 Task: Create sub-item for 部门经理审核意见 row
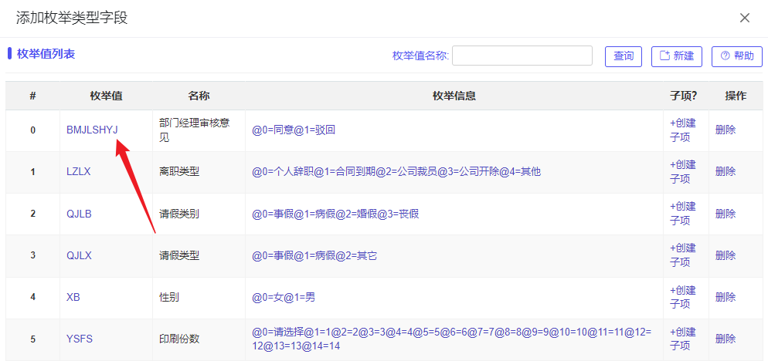pyautogui.click(x=682, y=130)
